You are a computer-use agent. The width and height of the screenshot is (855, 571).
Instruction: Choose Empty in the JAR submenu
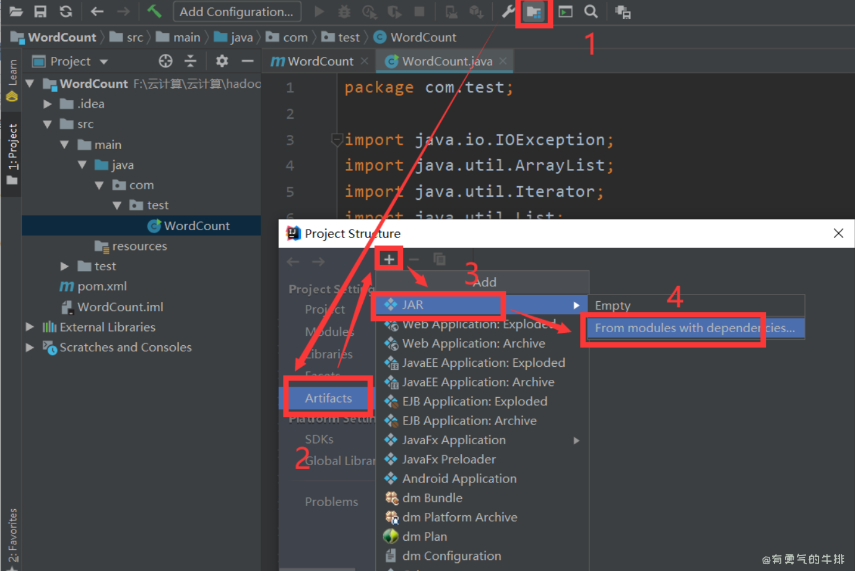696,306
